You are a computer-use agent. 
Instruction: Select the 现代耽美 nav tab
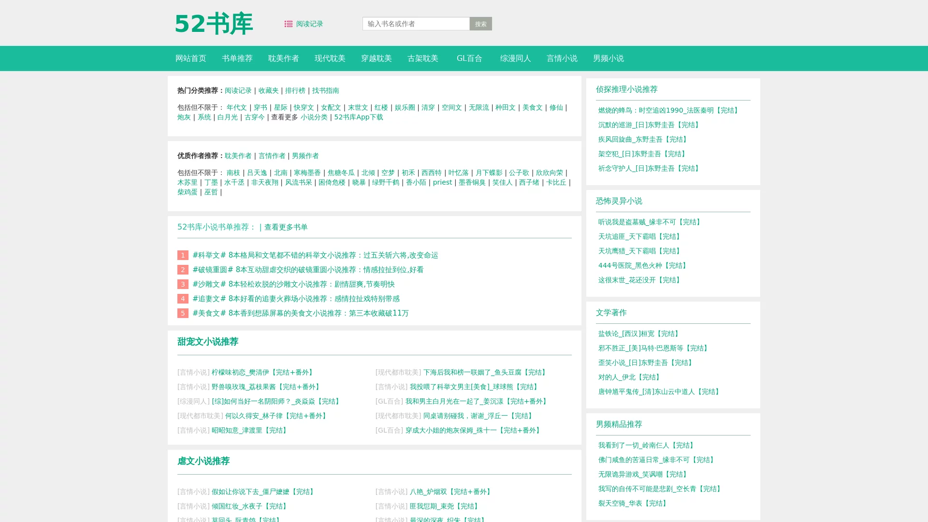330,58
